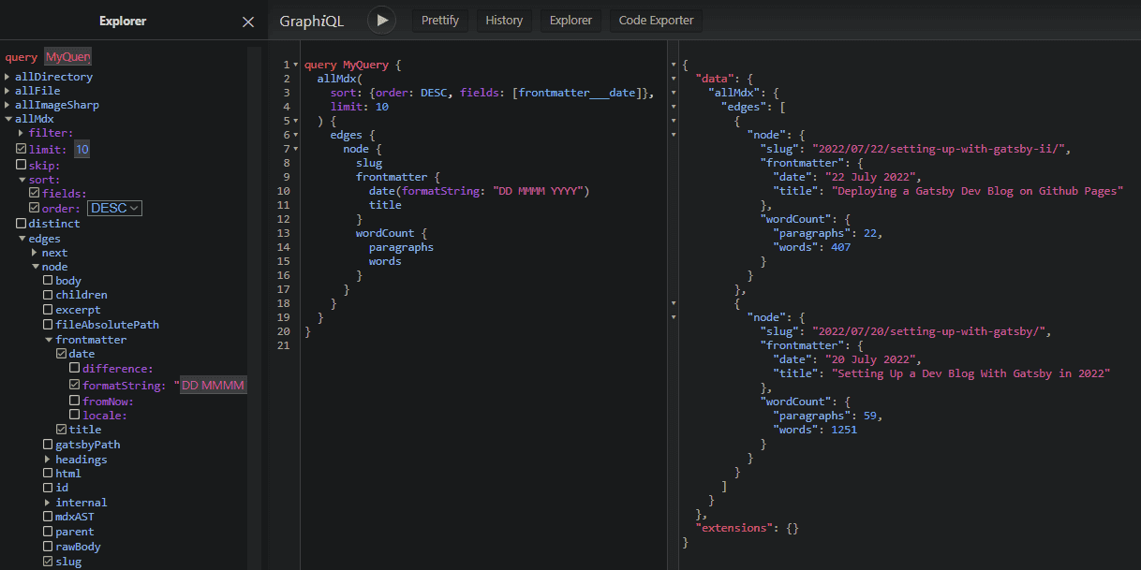The height and width of the screenshot is (570, 1141).
Task: Check the rawBody field checkbox
Action: (x=48, y=547)
